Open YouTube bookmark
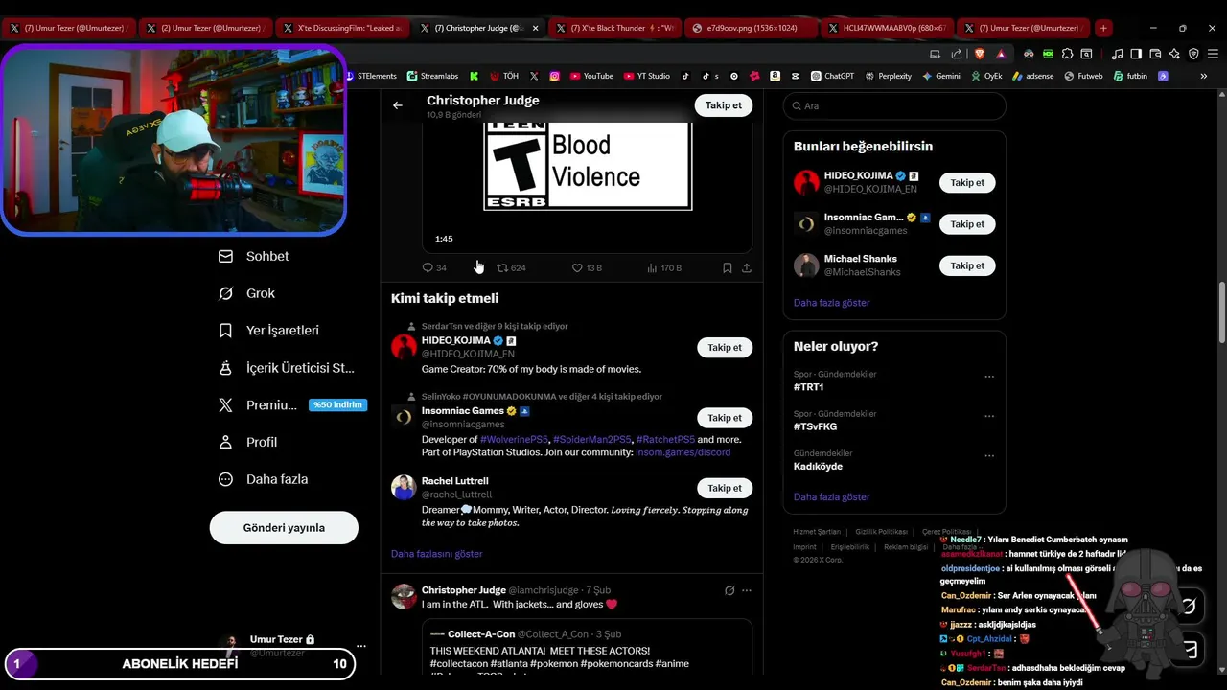 [591, 76]
